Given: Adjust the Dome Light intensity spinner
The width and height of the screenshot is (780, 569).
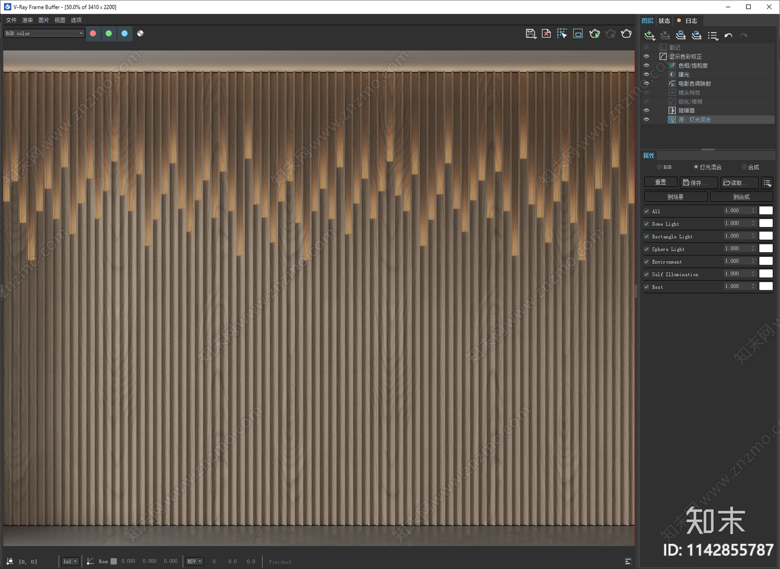Looking at the screenshot, I should pos(753,223).
